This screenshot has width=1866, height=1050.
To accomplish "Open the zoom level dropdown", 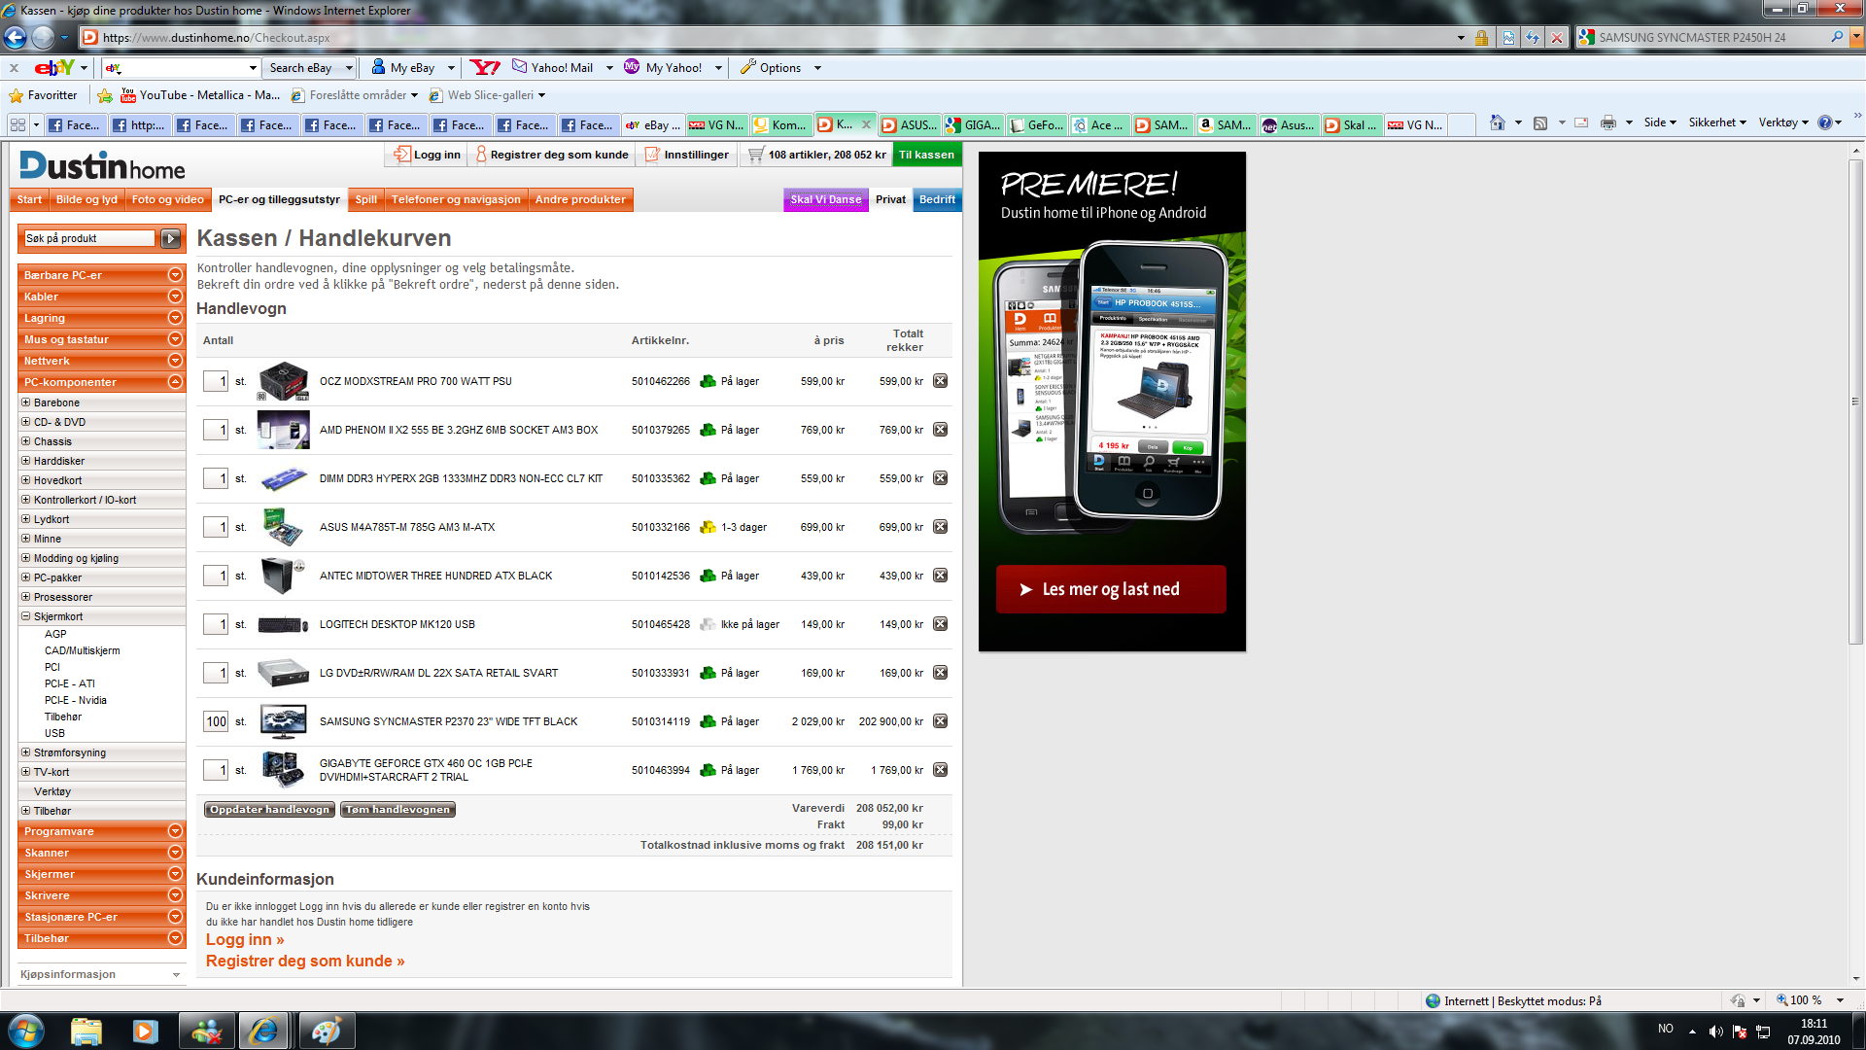I will coord(1840,1000).
